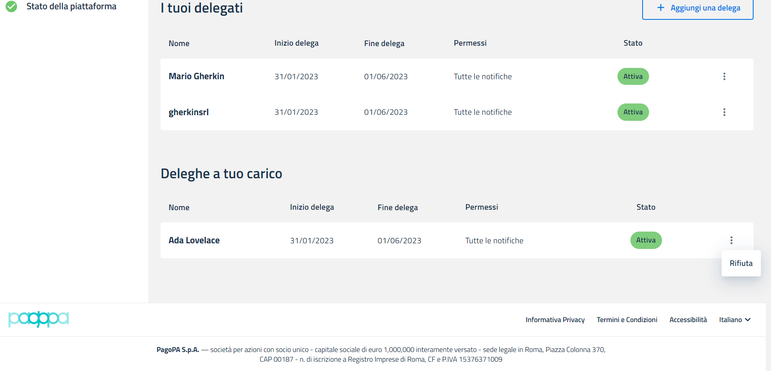Click the PagoPA logo in footer

[x=38, y=319]
